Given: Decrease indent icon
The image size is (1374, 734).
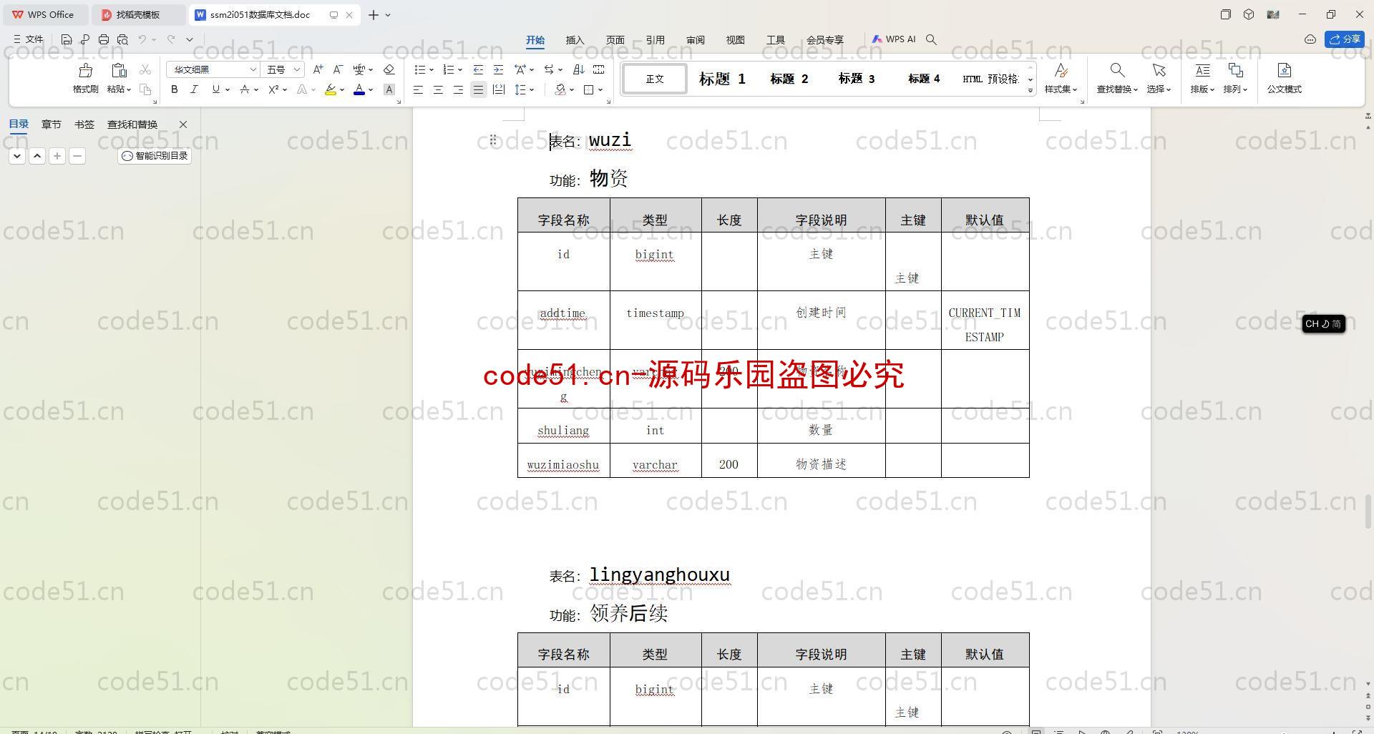Looking at the screenshot, I should point(478,69).
